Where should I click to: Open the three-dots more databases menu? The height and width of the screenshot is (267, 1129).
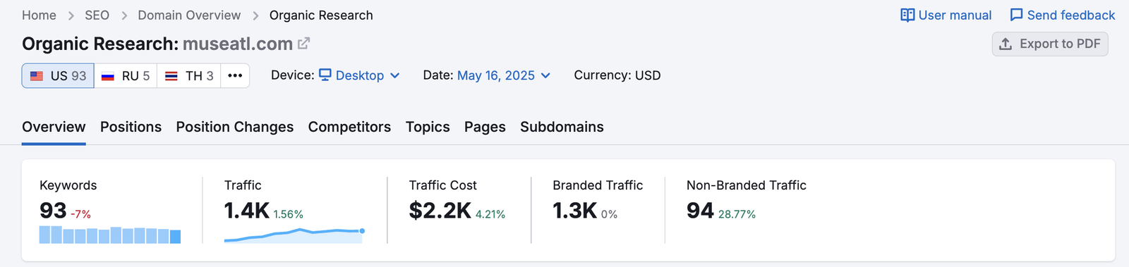(235, 75)
